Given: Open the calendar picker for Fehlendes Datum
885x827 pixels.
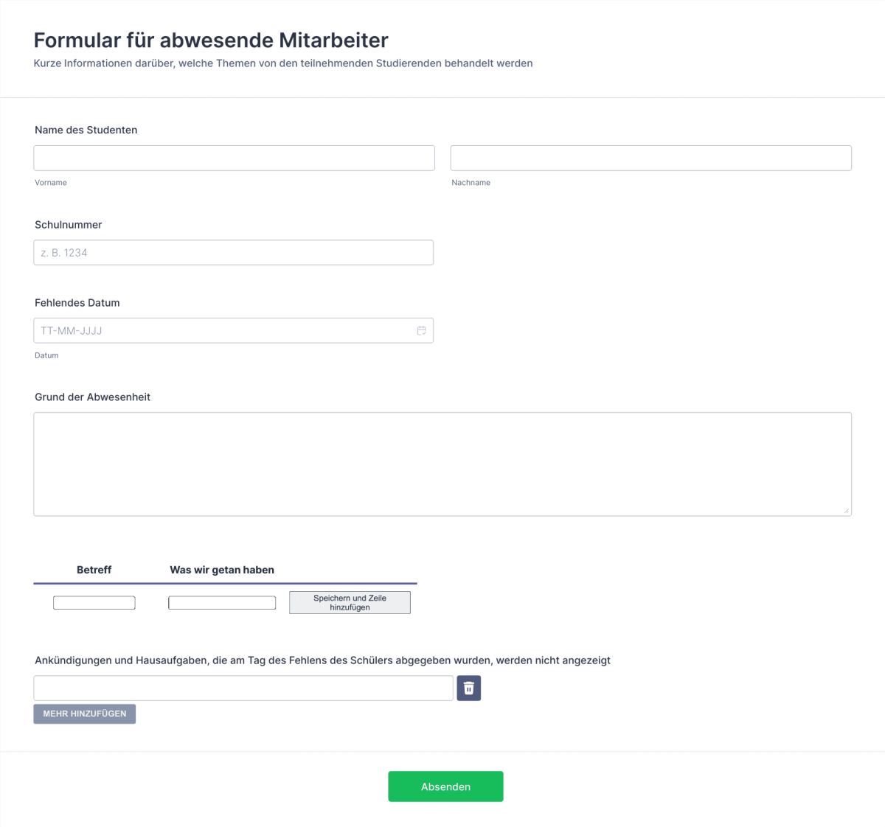Looking at the screenshot, I should 421,330.
